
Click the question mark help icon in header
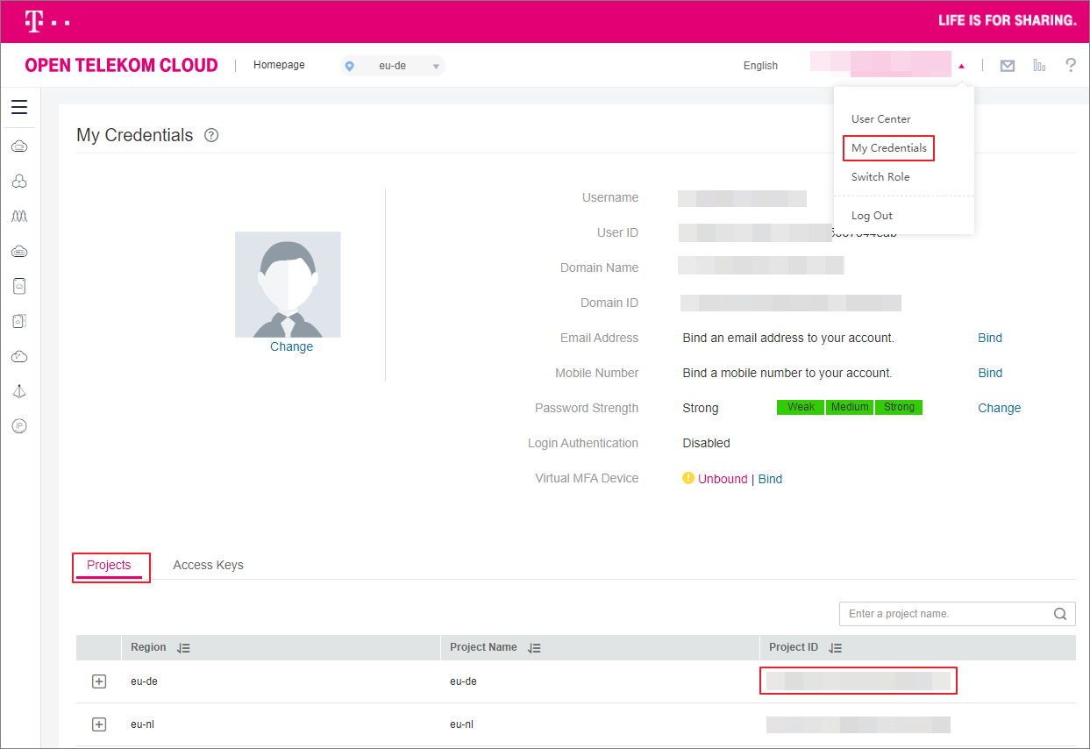point(1070,65)
